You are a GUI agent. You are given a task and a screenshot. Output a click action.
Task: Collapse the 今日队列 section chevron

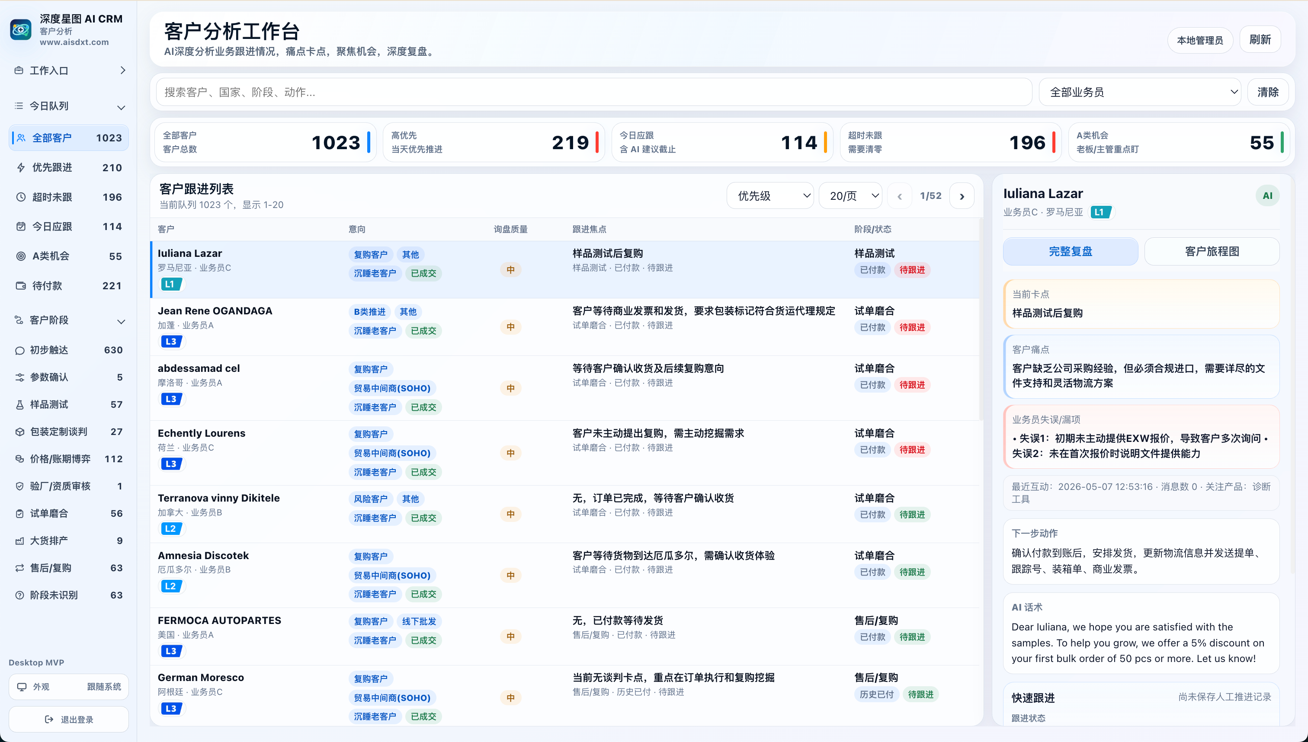pos(121,107)
